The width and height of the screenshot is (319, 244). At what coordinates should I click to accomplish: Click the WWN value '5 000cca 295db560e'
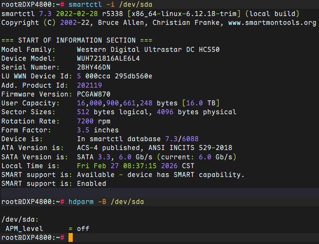(x=115, y=76)
